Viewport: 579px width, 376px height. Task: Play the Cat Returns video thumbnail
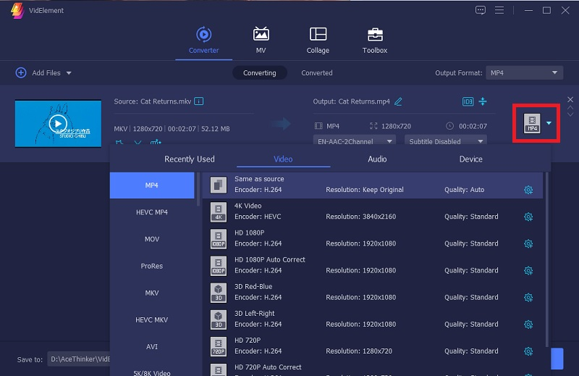[57, 123]
